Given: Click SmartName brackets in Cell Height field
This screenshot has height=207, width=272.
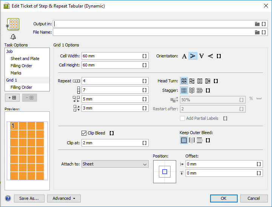Looking at the screenshot, I should tap(144, 65).
